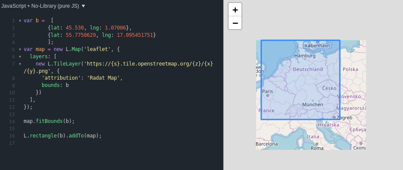Click the München label on the map
This screenshot has height=170, width=403.
click(x=312, y=104)
